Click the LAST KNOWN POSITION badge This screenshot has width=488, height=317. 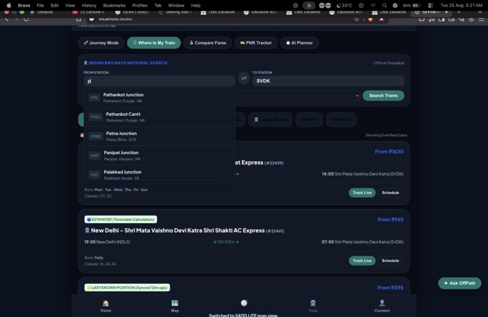pyautogui.click(x=127, y=287)
